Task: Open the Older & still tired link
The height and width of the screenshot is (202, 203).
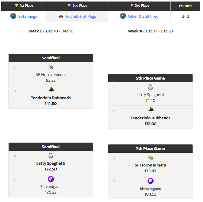Action: (143, 17)
